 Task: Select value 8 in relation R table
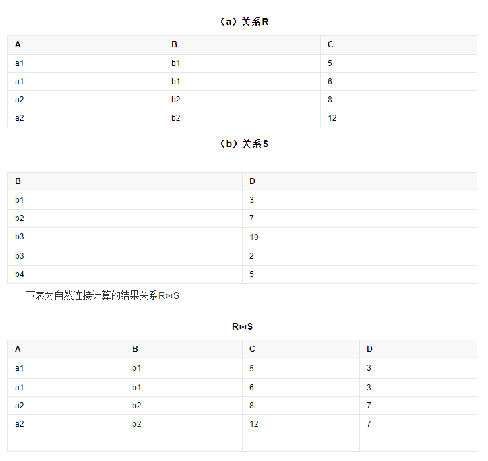(x=330, y=100)
